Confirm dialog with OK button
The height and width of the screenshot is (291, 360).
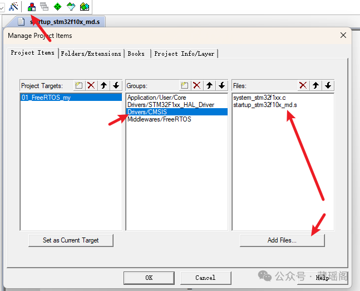(x=149, y=278)
